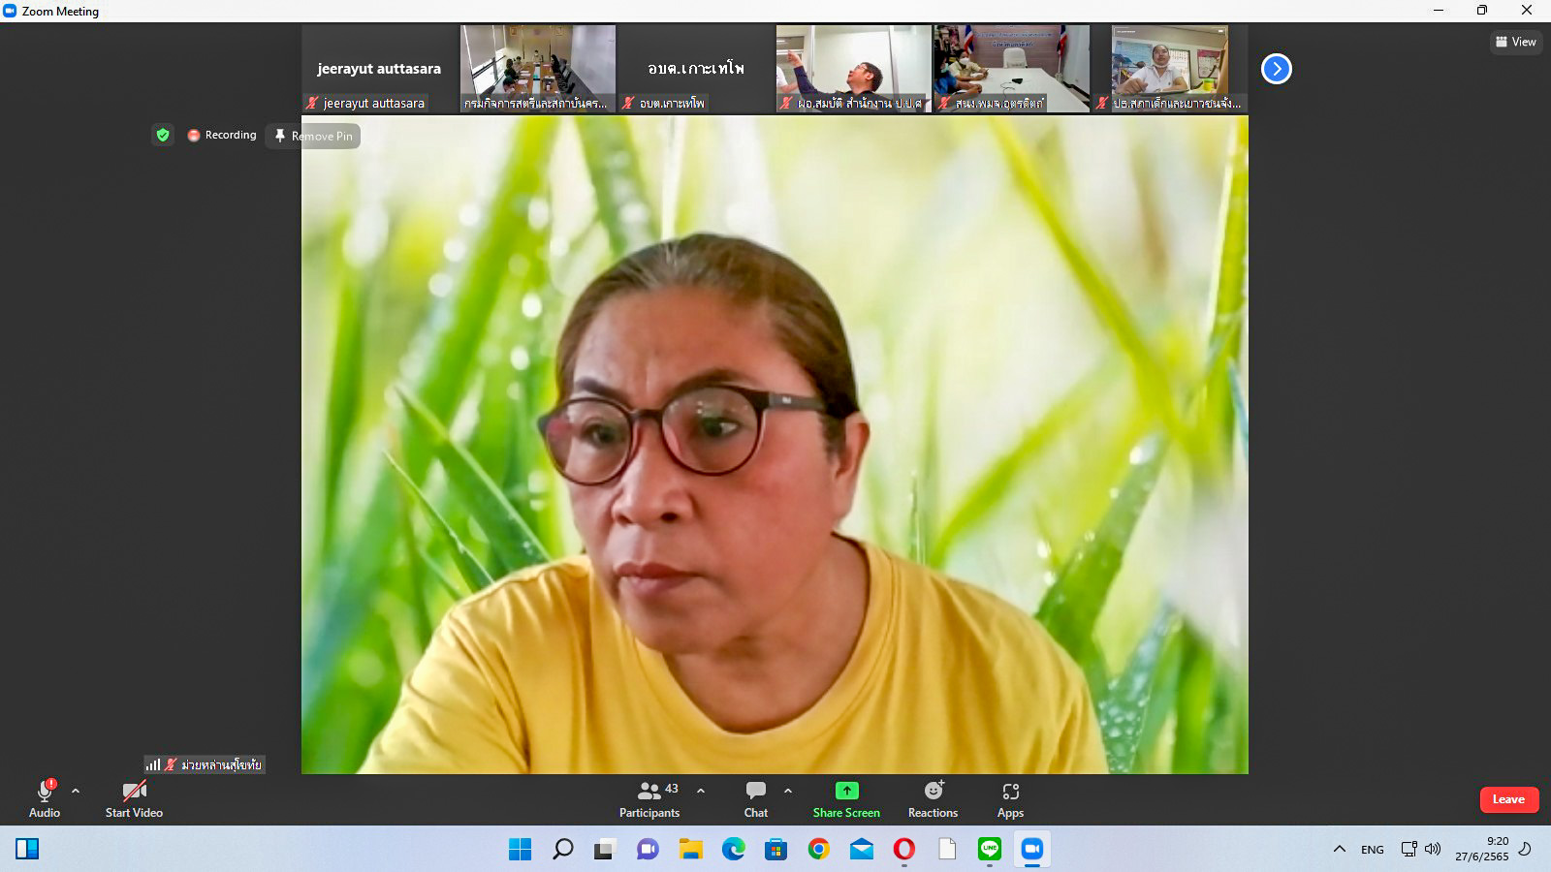Screen dimensions: 1551x872
Task: Show next participants with the blue arrow
Action: (1277, 69)
